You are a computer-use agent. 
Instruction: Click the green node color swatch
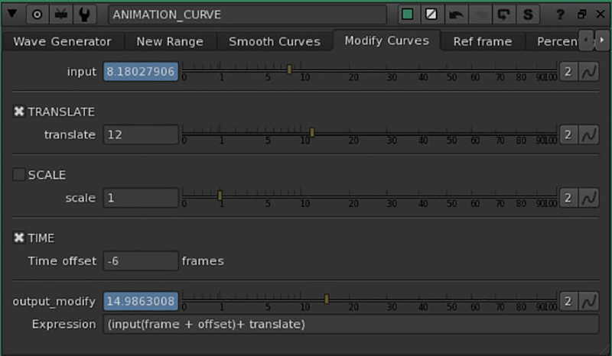[408, 15]
